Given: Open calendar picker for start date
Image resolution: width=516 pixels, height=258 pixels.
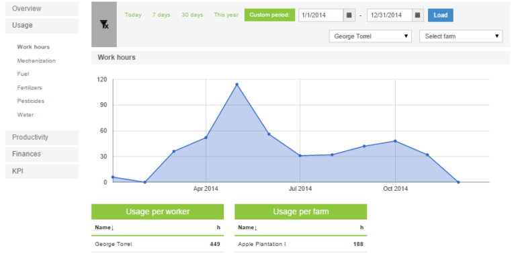Looking at the screenshot, I should pyautogui.click(x=349, y=15).
